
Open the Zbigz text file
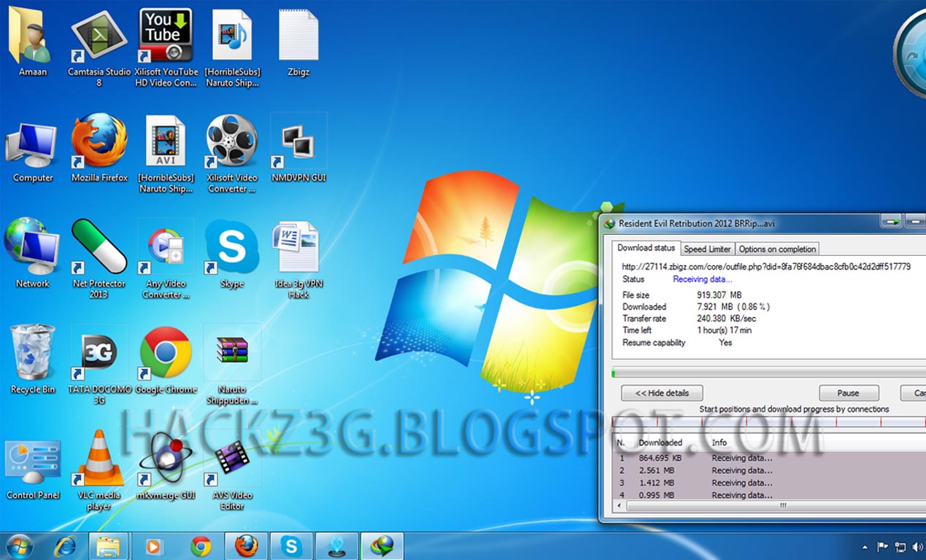coord(298,42)
